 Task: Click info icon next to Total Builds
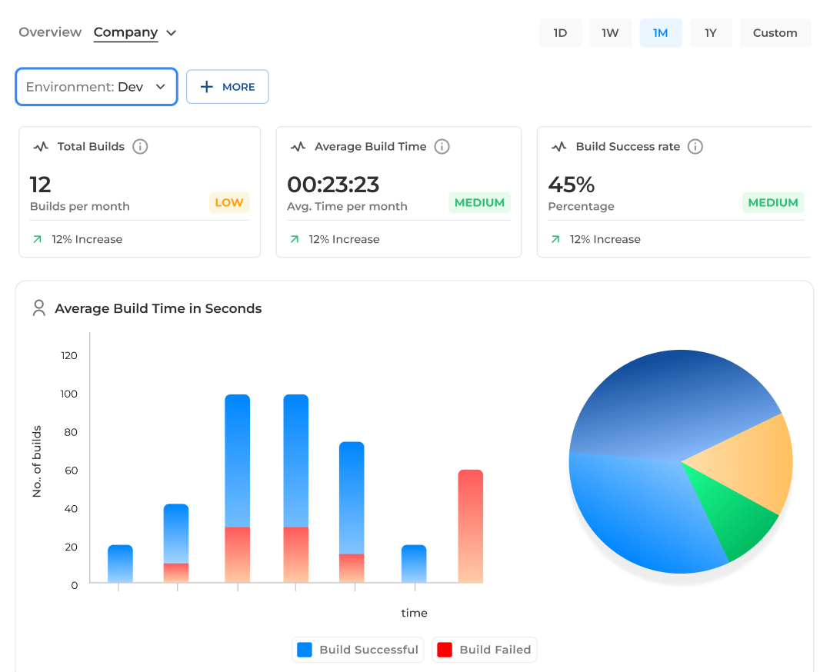(140, 147)
